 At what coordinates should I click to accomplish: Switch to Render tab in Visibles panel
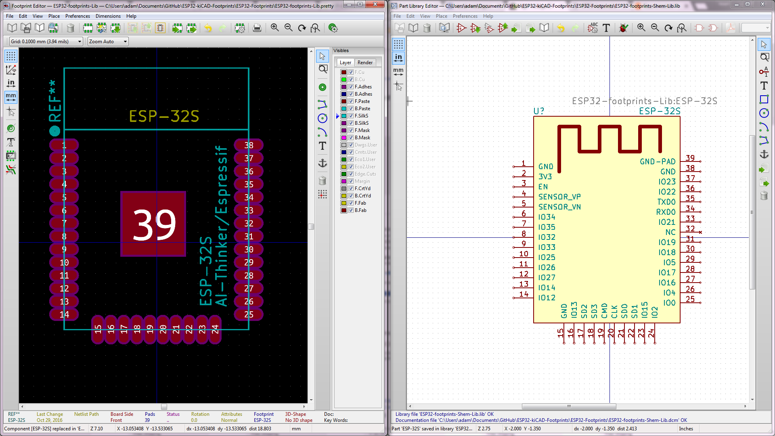(365, 62)
